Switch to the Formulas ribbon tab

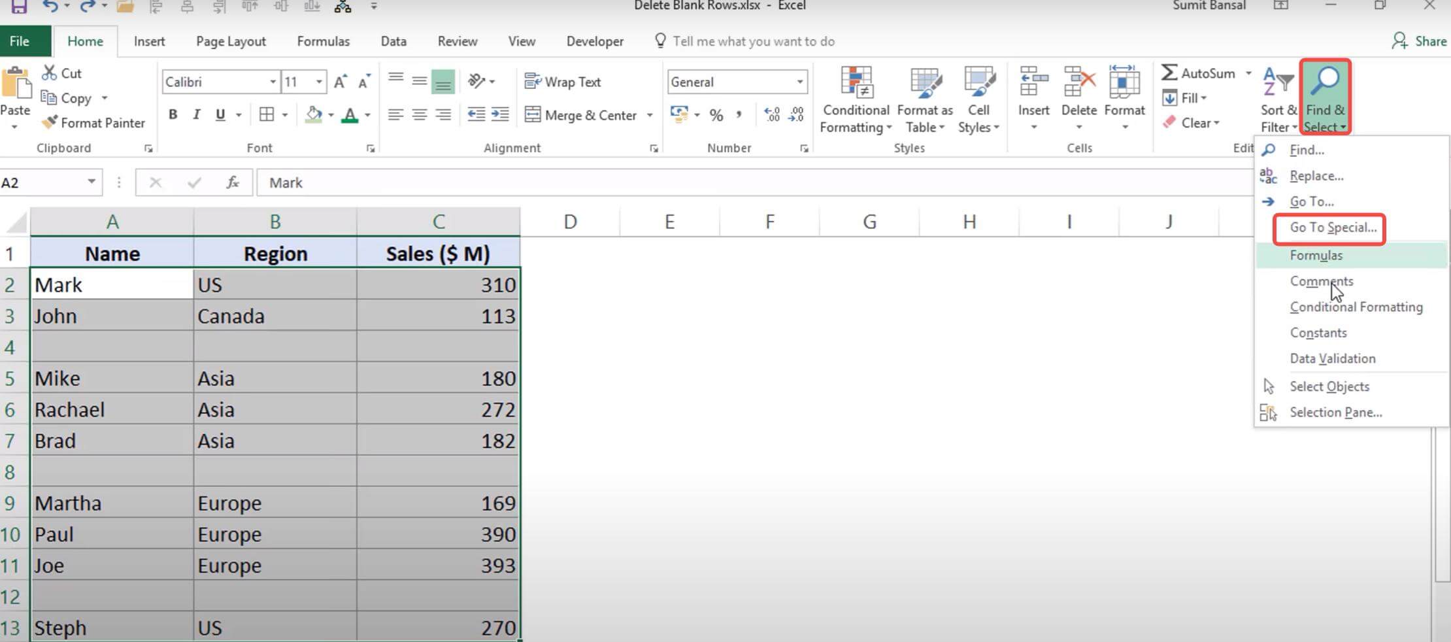point(323,41)
